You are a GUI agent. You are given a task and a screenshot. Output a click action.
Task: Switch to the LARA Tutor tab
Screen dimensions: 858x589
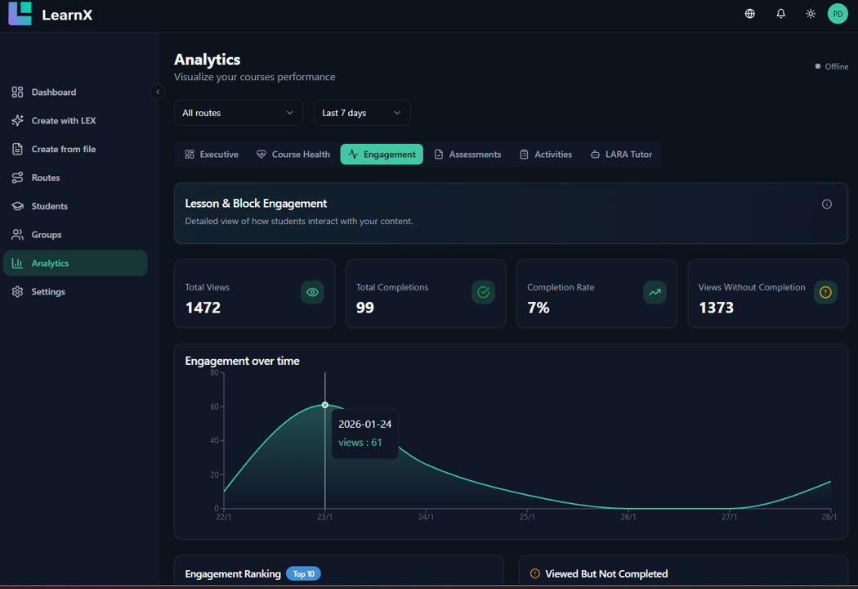(x=622, y=155)
